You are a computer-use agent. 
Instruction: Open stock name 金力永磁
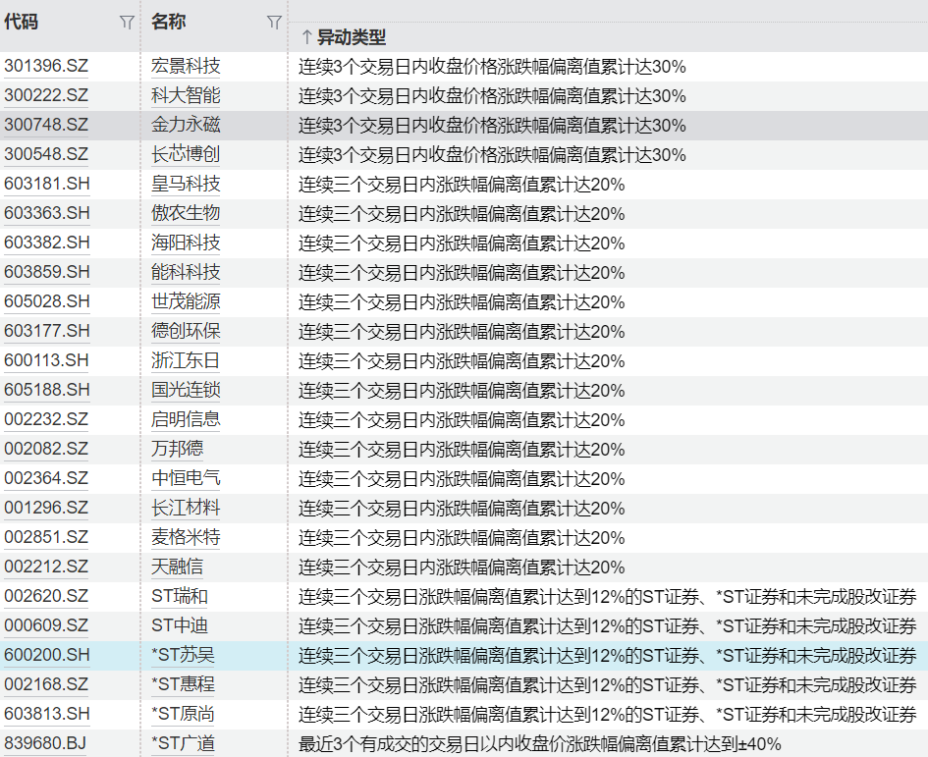pyautogui.click(x=186, y=125)
